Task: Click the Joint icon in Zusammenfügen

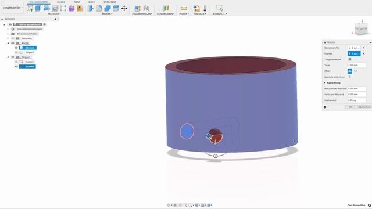Action: click(x=146, y=8)
